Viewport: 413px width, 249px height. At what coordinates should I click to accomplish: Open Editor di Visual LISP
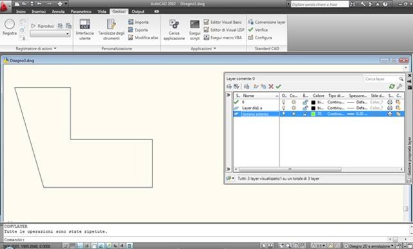224,30
